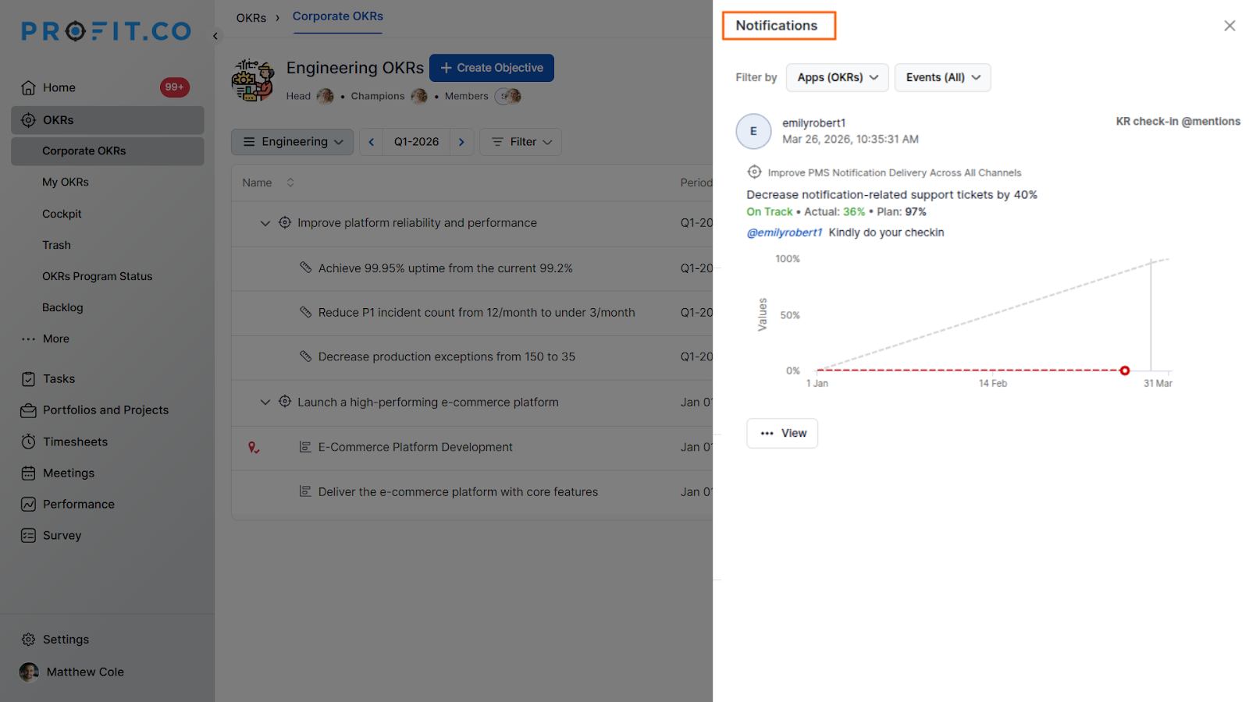This screenshot has width=1249, height=702.
Task: Go to previous quarter arrow
Action: click(x=372, y=142)
